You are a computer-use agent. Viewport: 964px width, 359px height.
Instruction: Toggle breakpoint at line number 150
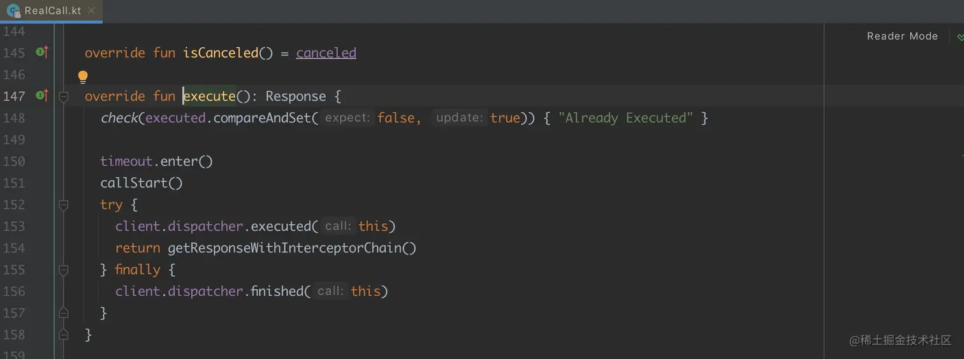click(x=14, y=161)
